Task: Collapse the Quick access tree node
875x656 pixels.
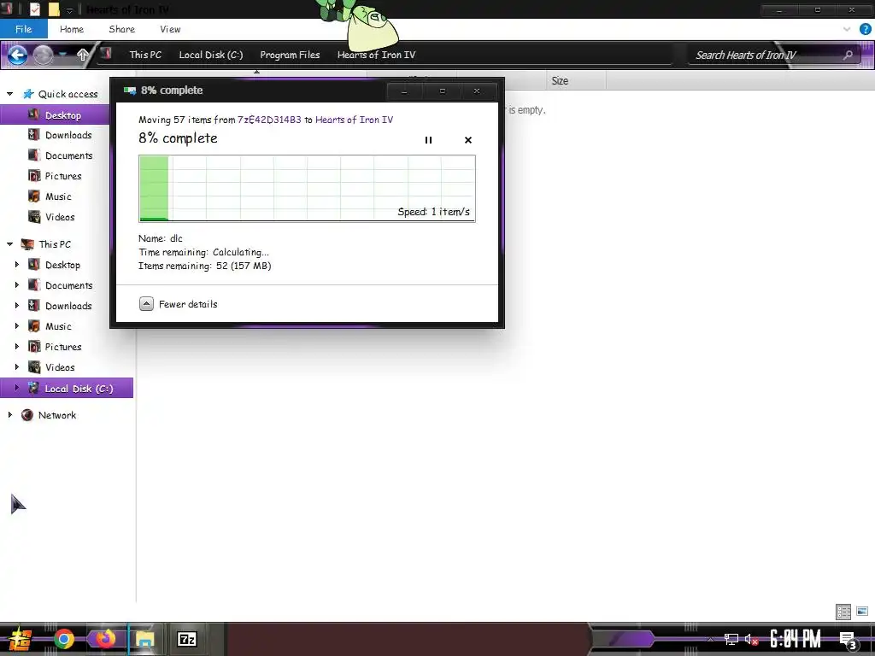Action: [x=10, y=94]
